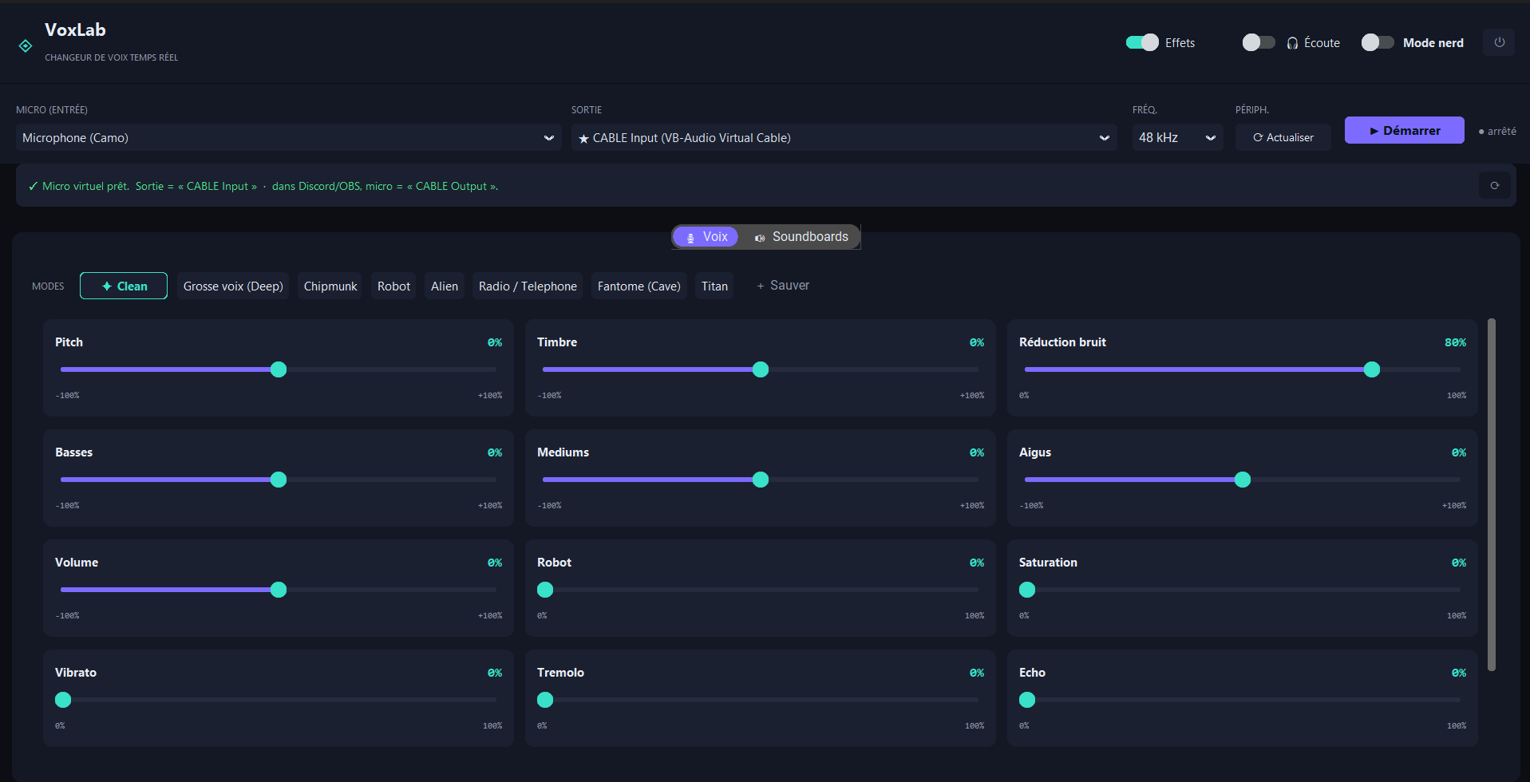The image size is (1530, 782).
Task: Choose the Chipmunk voice mode
Action: tap(330, 286)
